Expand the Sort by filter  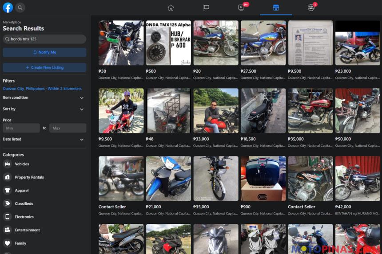point(44,109)
